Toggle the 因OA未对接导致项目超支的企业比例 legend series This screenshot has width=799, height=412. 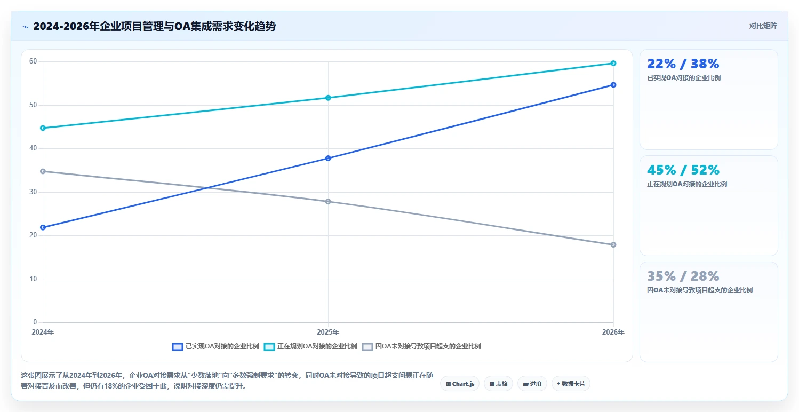[422, 346]
